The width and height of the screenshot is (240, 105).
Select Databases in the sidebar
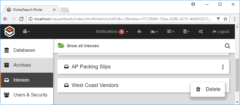[27, 50]
